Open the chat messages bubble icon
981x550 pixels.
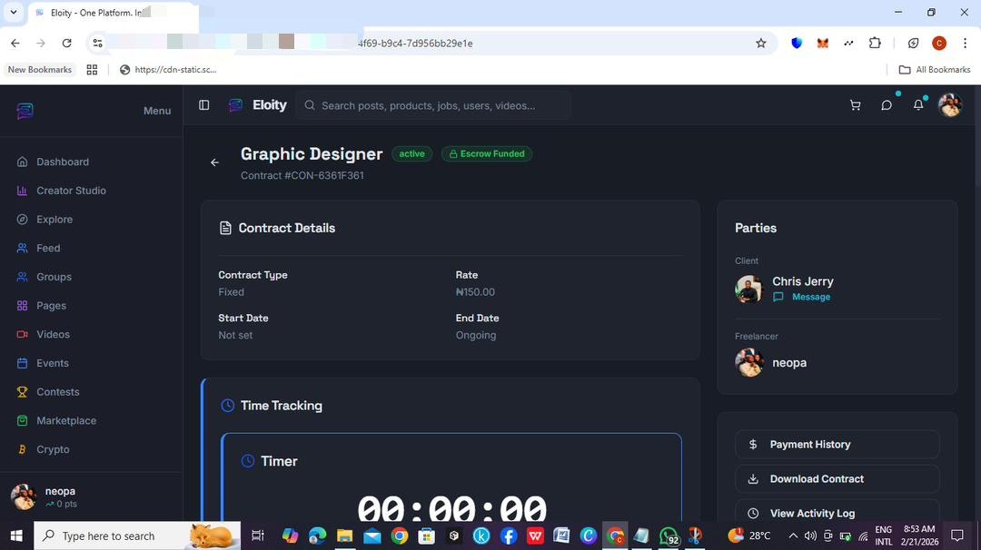pyautogui.click(x=887, y=105)
